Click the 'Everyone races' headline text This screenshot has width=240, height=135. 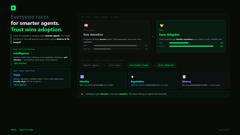point(30,17)
